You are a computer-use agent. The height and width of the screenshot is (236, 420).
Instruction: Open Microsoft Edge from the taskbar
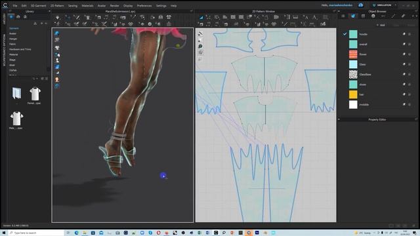tap(76, 233)
